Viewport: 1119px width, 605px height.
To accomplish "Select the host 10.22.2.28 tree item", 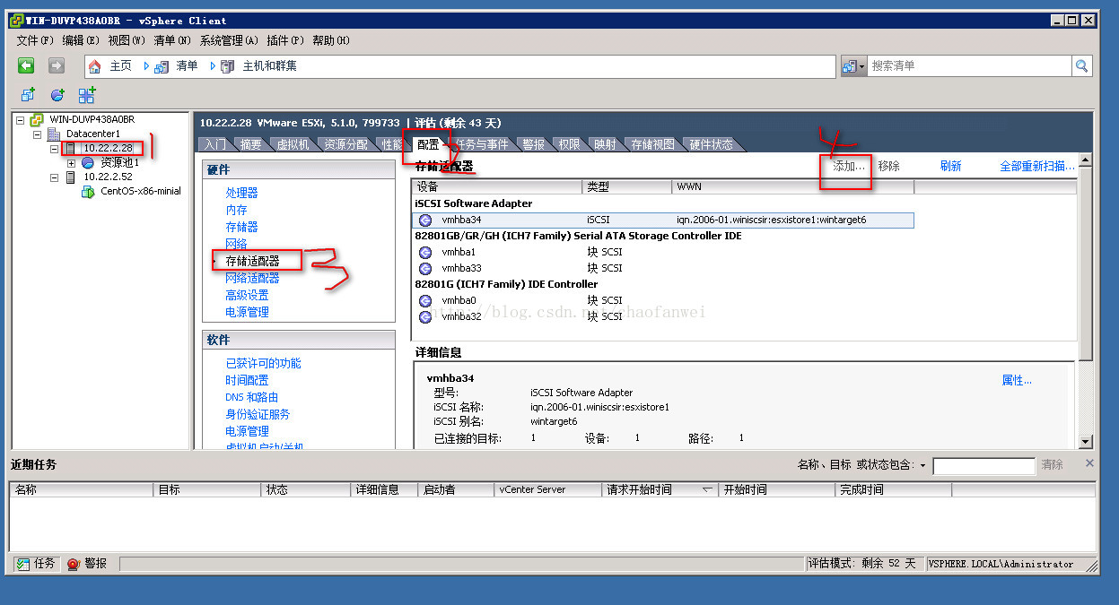I will pyautogui.click(x=108, y=149).
